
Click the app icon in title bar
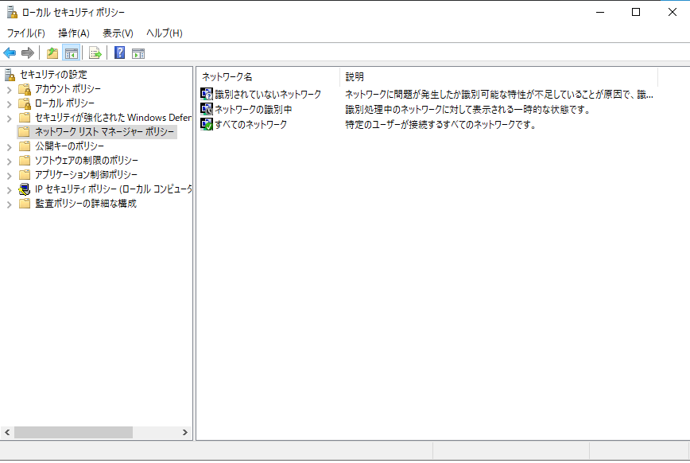coord(12,13)
